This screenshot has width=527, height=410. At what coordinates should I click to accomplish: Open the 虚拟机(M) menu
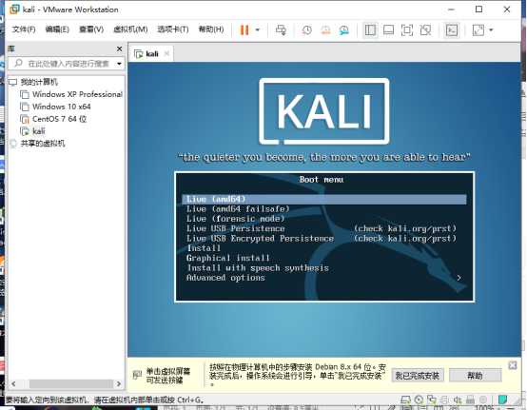[130, 29]
